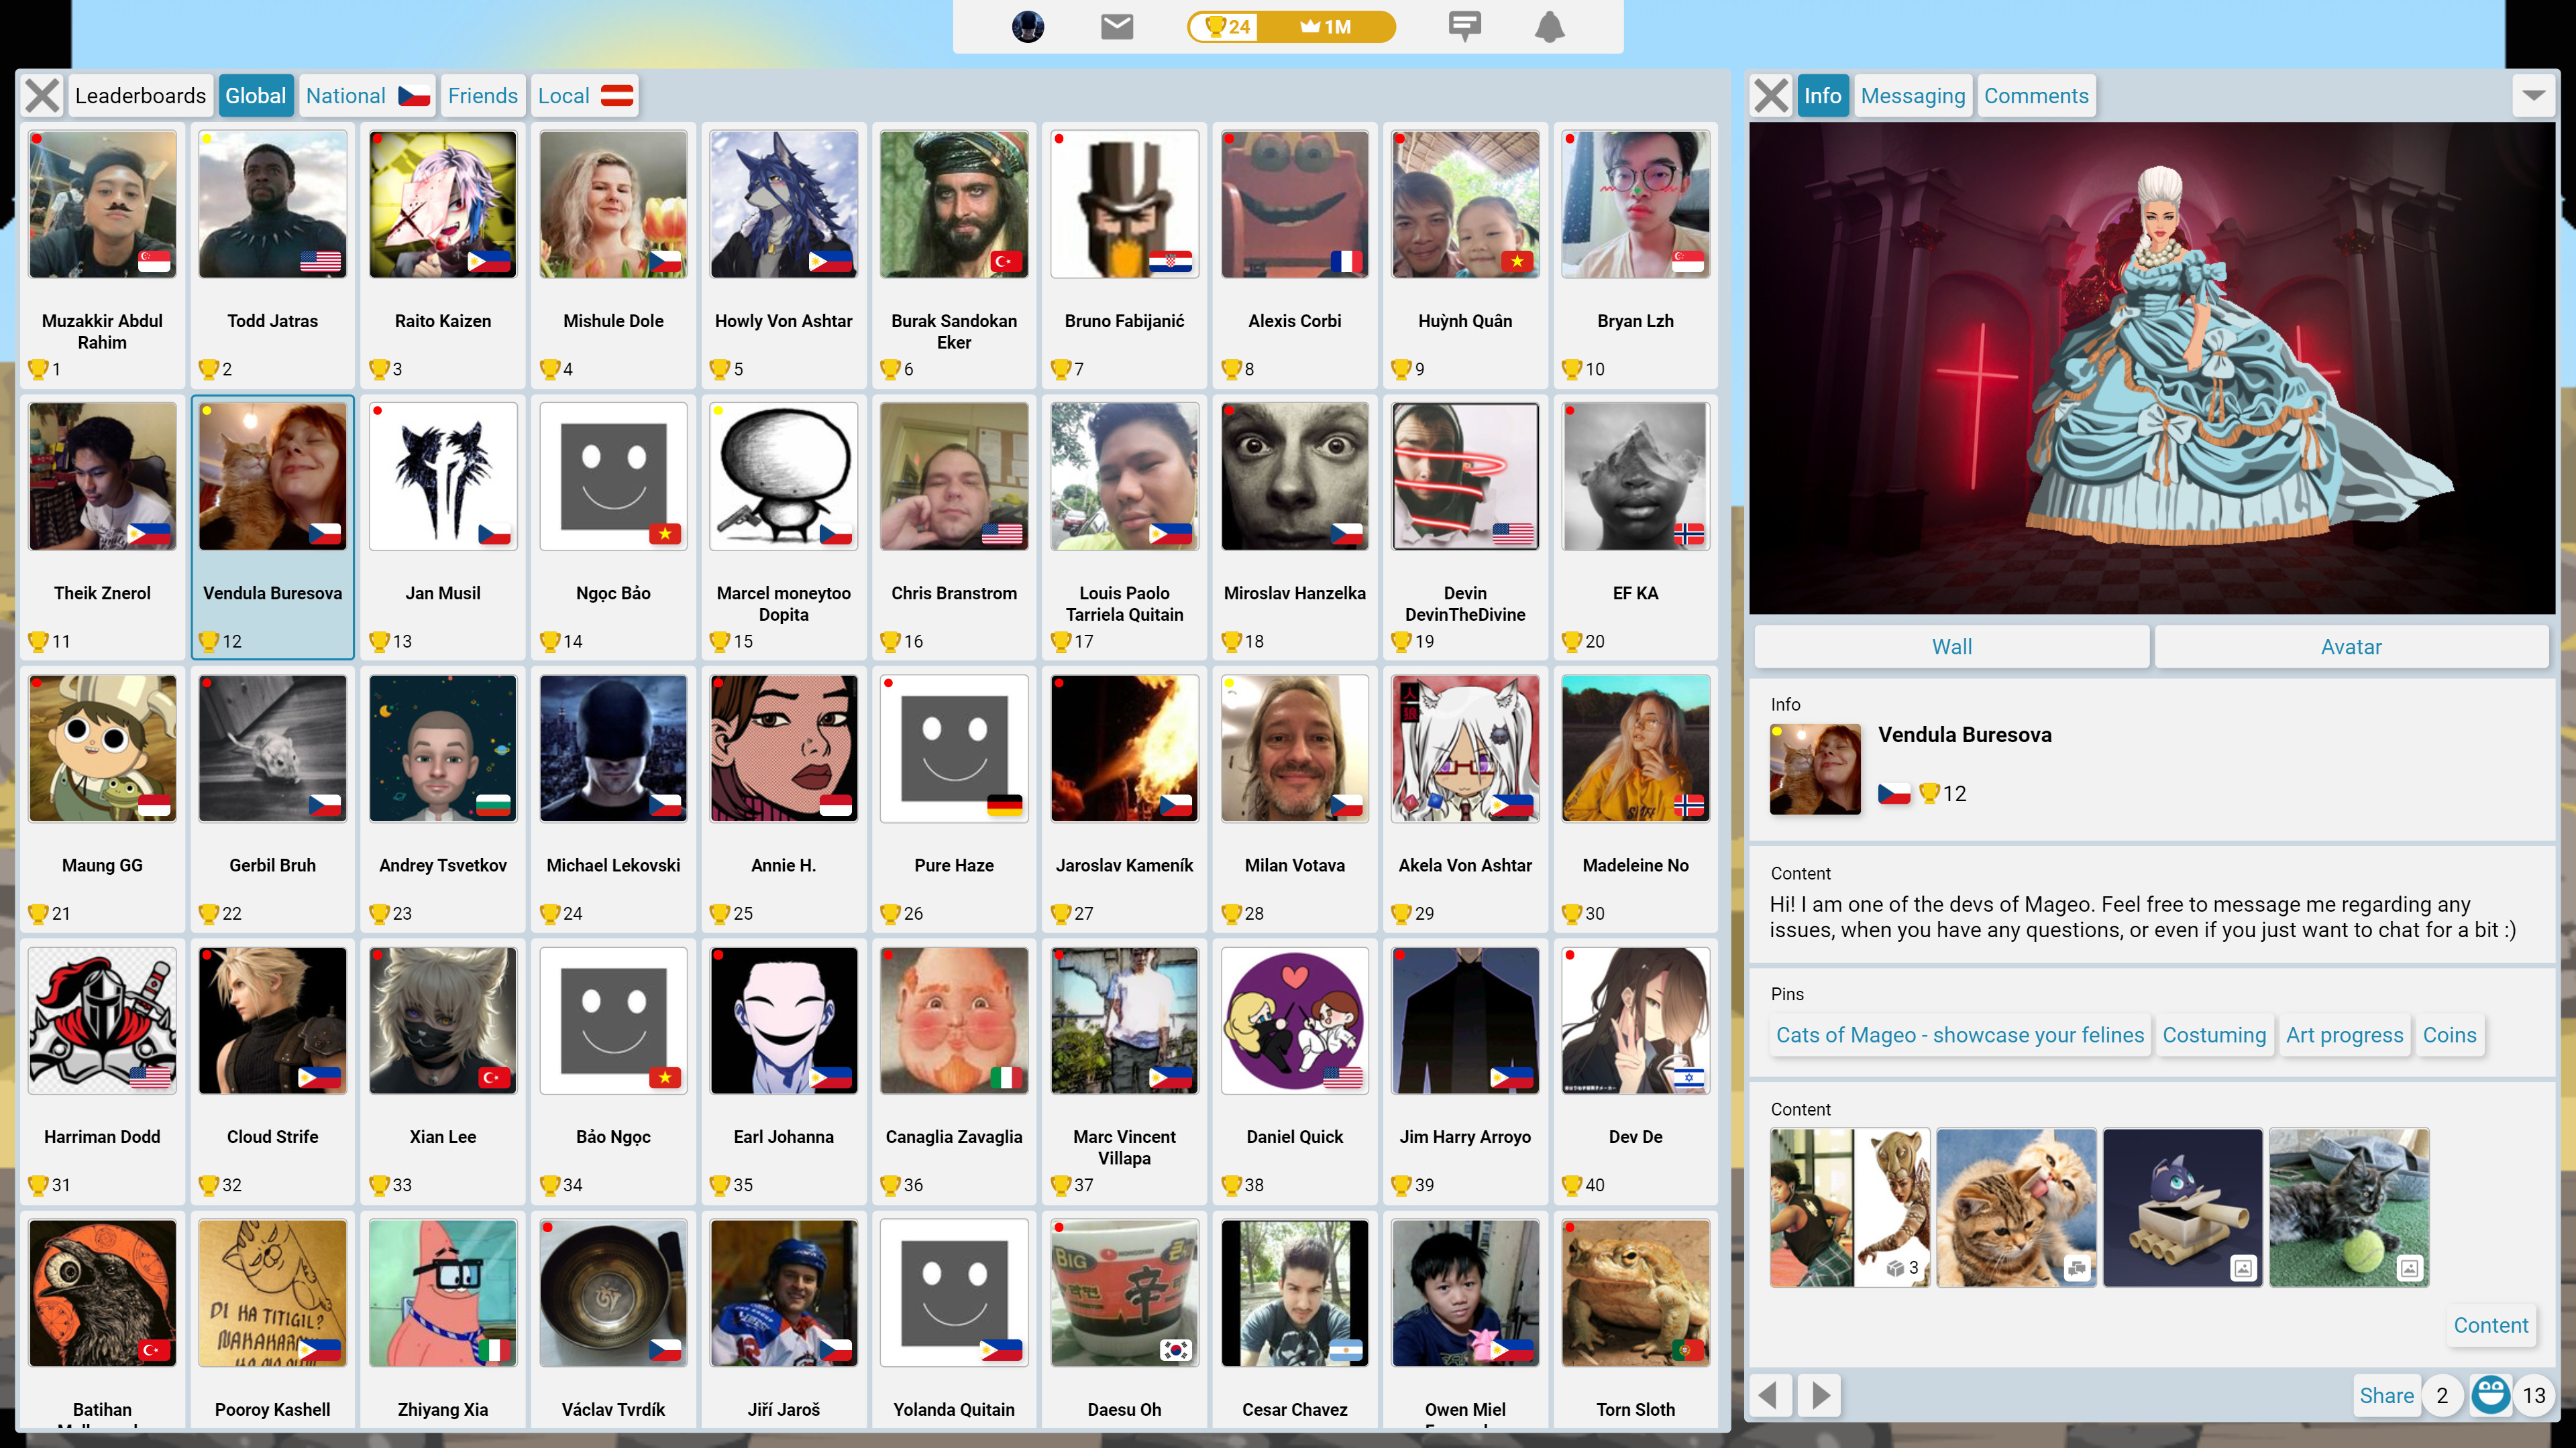Click the Share button showing 2

pos(2387,1395)
